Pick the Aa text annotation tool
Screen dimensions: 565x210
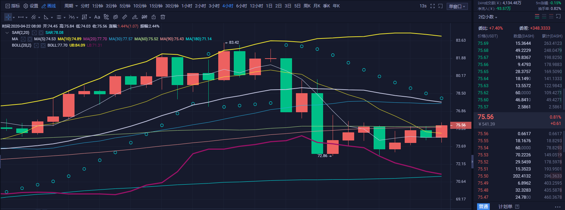(97, 17)
